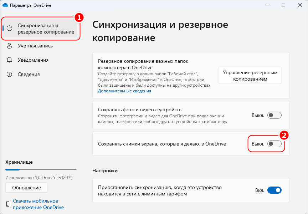Click the info circle icon beside Сведения

pos(9,74)
